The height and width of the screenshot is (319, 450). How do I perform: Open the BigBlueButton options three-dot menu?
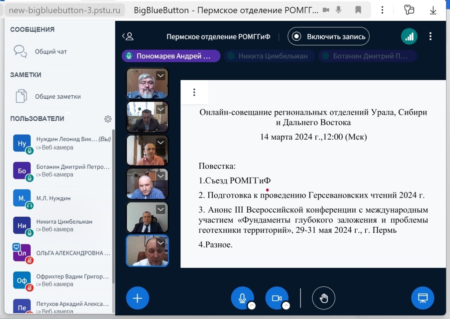tap(431, 36)
